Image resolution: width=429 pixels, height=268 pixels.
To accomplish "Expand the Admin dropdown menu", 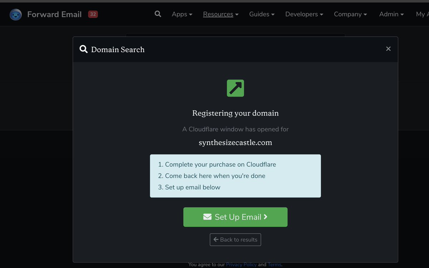I will click(391, 14).
